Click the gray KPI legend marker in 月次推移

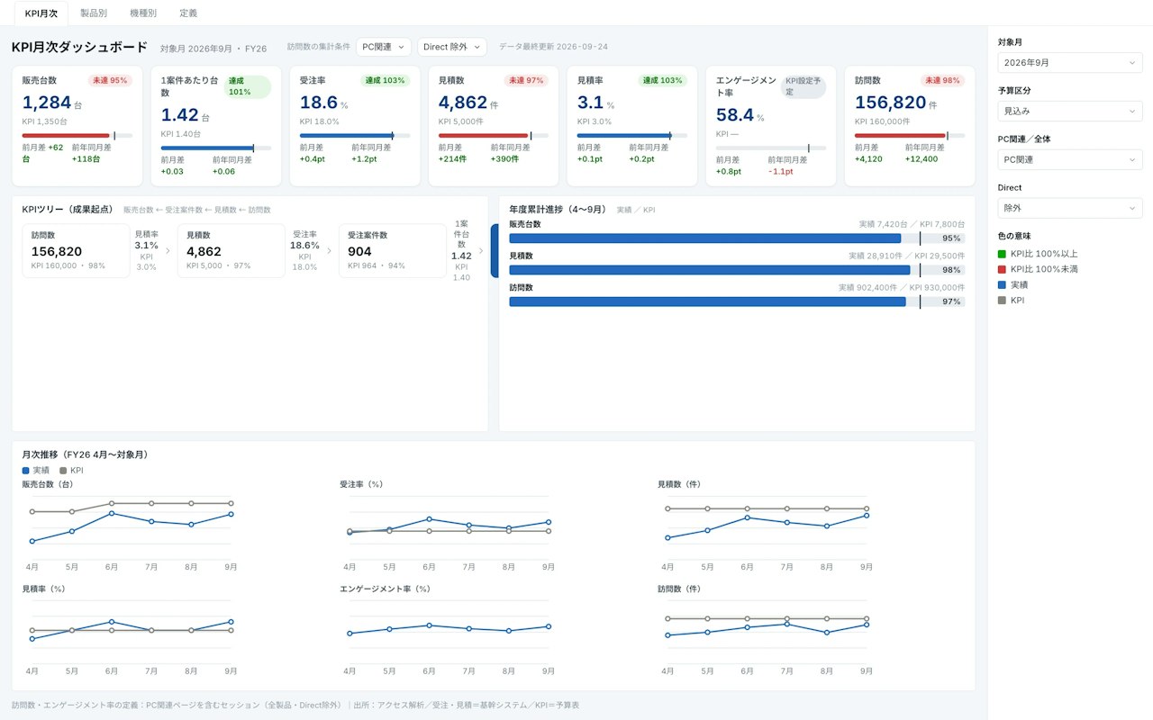pos(63,471)
